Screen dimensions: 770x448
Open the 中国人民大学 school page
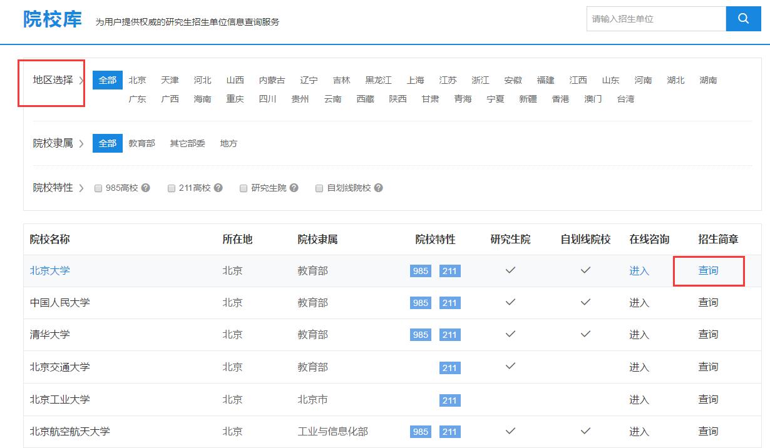point(60,303)
